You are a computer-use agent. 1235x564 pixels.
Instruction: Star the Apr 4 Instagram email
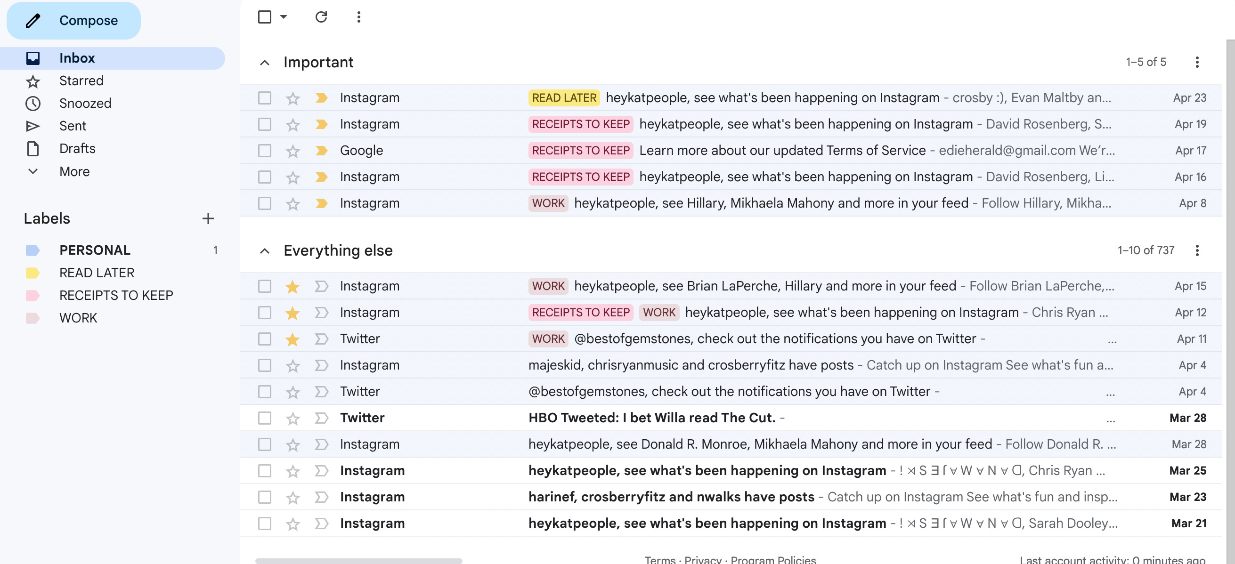tap(292, 365)
